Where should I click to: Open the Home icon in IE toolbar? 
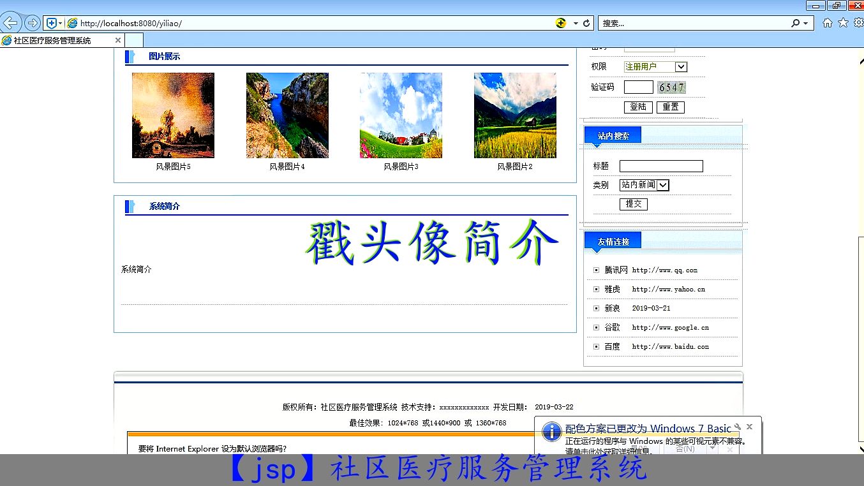click(x=828, y=23)
